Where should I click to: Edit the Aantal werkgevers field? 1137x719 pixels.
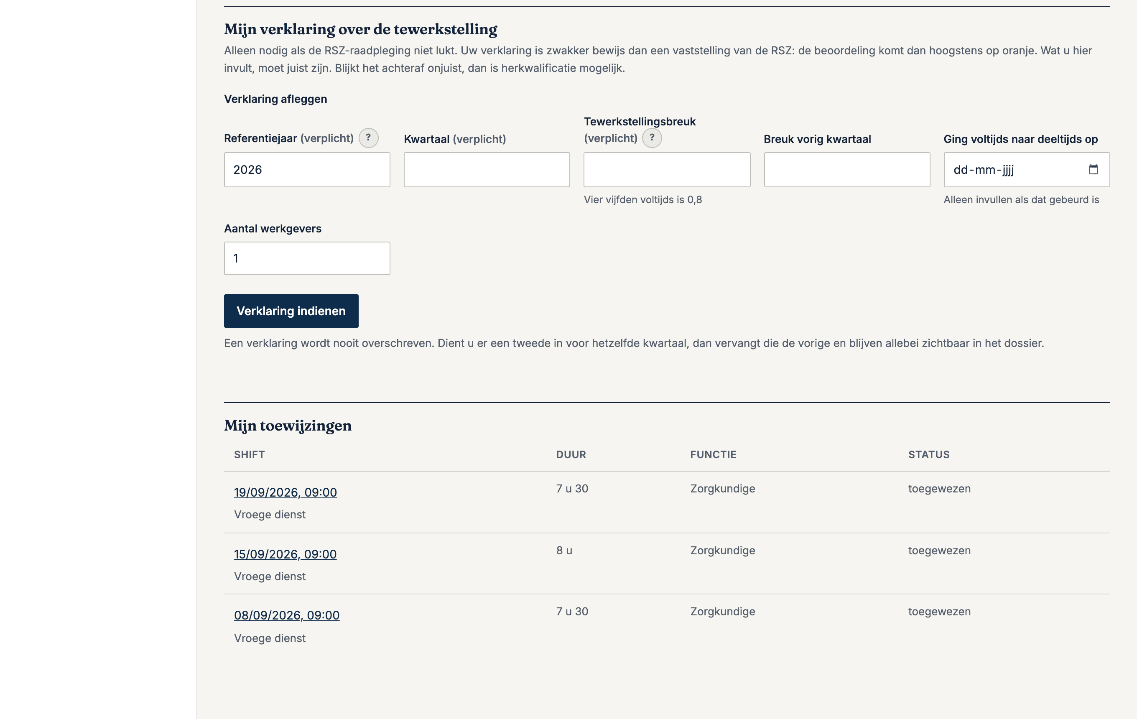coord(307,258)
